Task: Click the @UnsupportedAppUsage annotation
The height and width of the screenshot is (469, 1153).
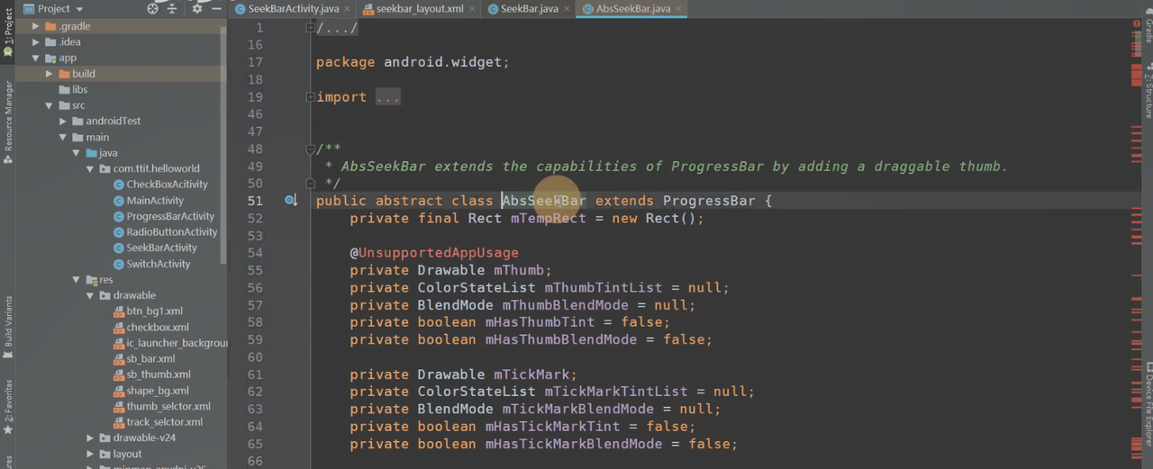Action: pyautogui.click(x=434, y=253)
